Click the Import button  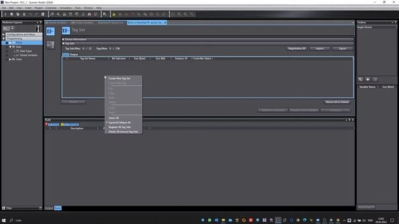point(320,49)
